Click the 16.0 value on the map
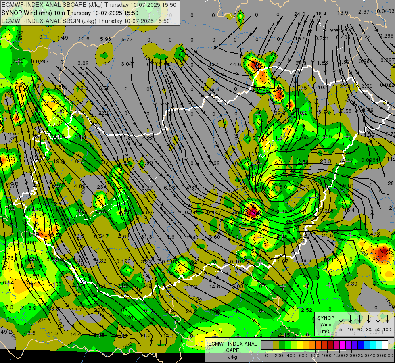The height and width of the screenshot is (363, 395). coord(281,187)
